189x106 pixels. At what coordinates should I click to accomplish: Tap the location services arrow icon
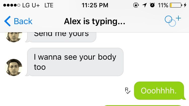coord(144,5)
